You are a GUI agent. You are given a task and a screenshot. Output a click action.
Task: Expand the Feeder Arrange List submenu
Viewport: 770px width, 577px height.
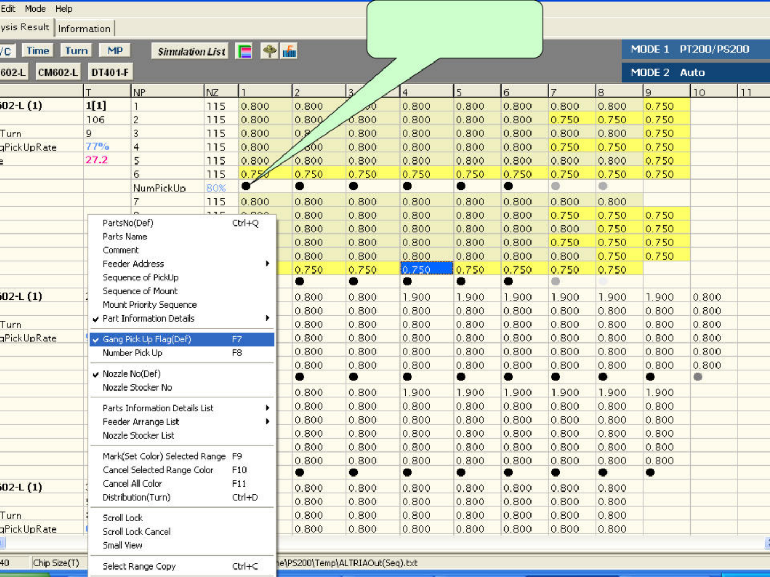[141, 422]
